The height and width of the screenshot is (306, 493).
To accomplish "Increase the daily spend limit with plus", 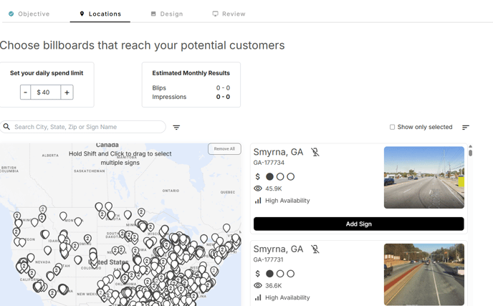I will tap(67, 92).
